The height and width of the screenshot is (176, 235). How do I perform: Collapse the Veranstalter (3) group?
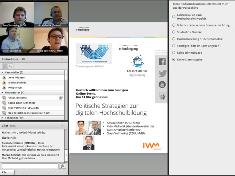point(2,72)
